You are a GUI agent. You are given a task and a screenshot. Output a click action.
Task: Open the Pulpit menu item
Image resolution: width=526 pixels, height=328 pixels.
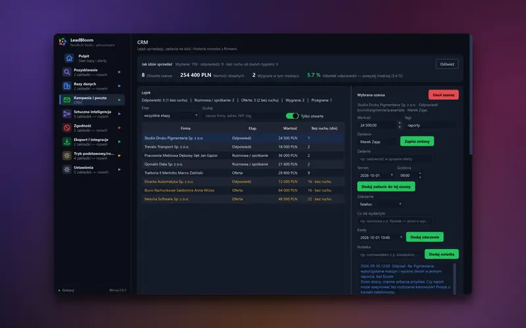[93, 58]
